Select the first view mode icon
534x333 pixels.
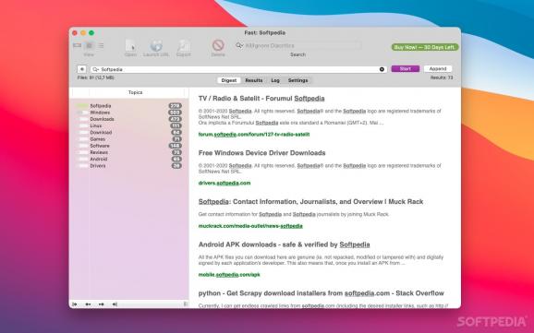pos(78,45)
